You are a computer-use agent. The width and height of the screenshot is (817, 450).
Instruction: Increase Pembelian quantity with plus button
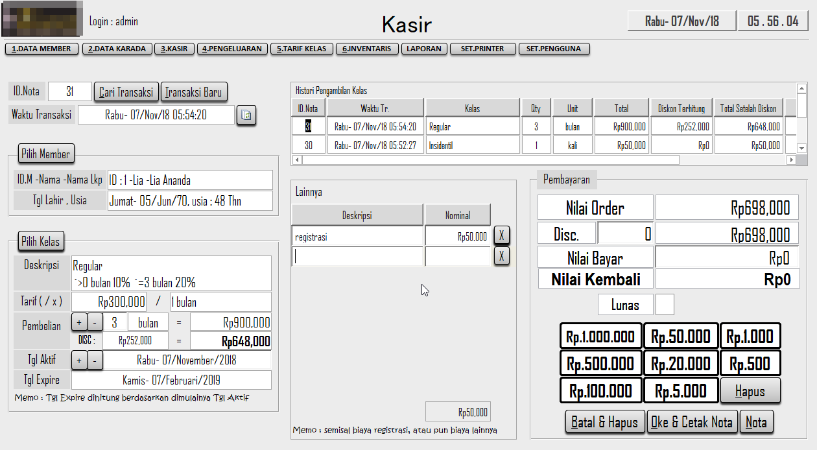pyautogui.click(x=78, y=322)
